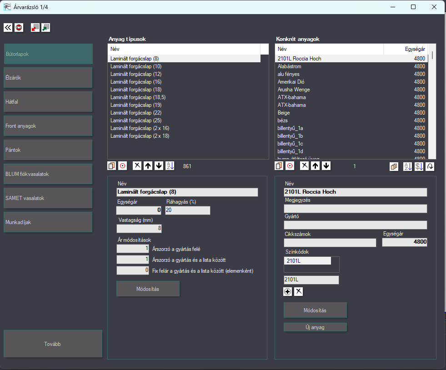The image size is (446, 370).
Task: Open the Hátfal category
Action: pyautogui.click(x=48, y=102)
